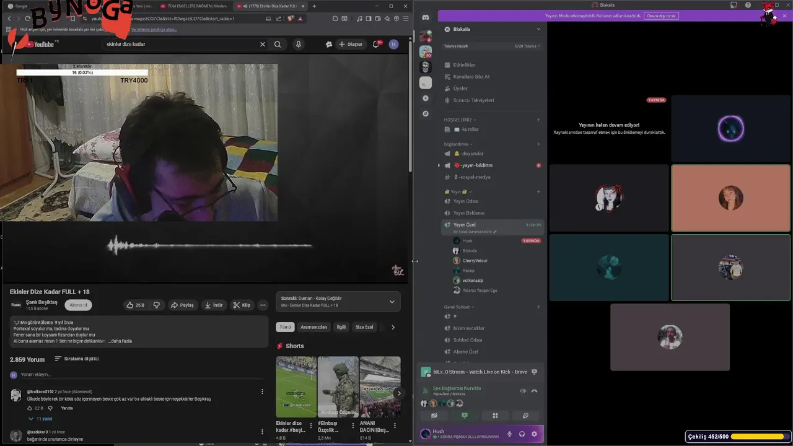This screenshot has height=446, width=793.
Task: Click the voice search microphone in YouTube
Action: [x=298, y=44]
